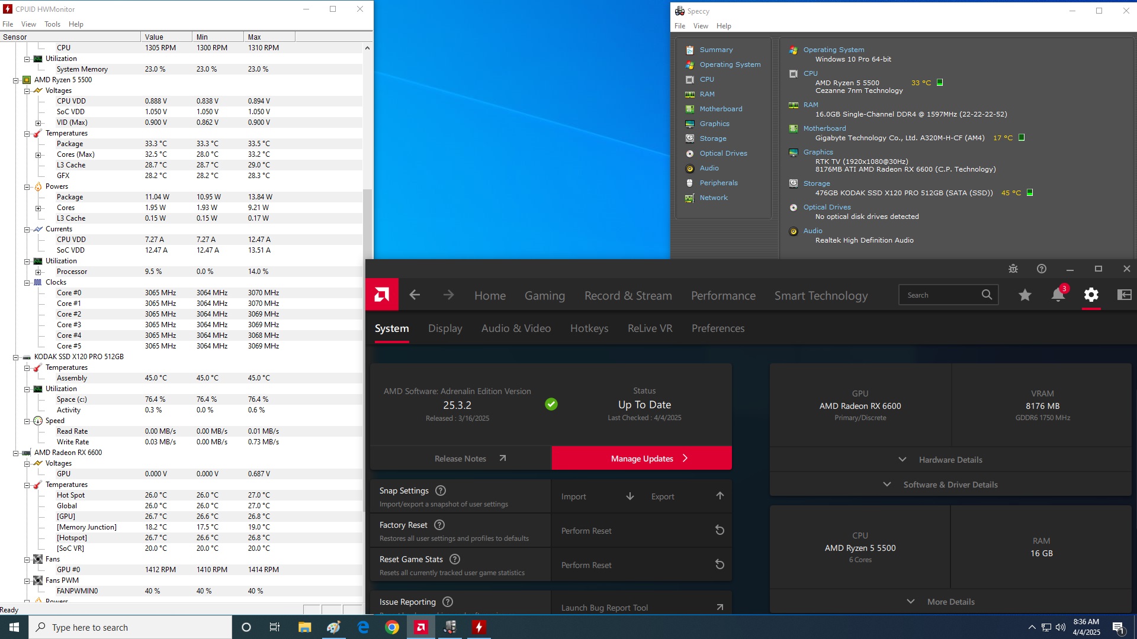Collapse the KODAK SSD X120 PRO 512GB node
Viewport: 1137px width, 639px height.
coord(16,357)
